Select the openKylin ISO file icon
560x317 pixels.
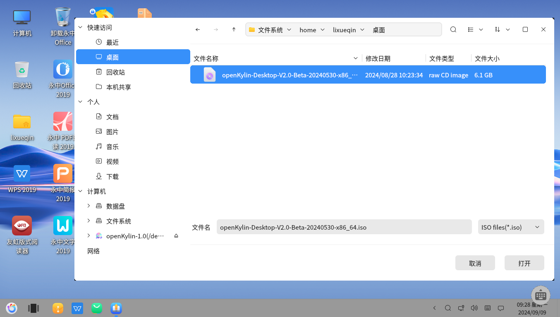[x=210, y=75]
